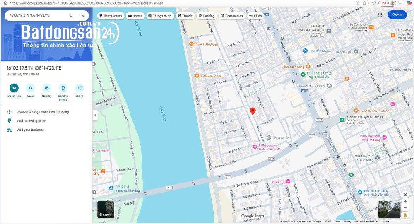Click Send Product Feedback link
Screen dimensions: 414x224
click(366, 222)
